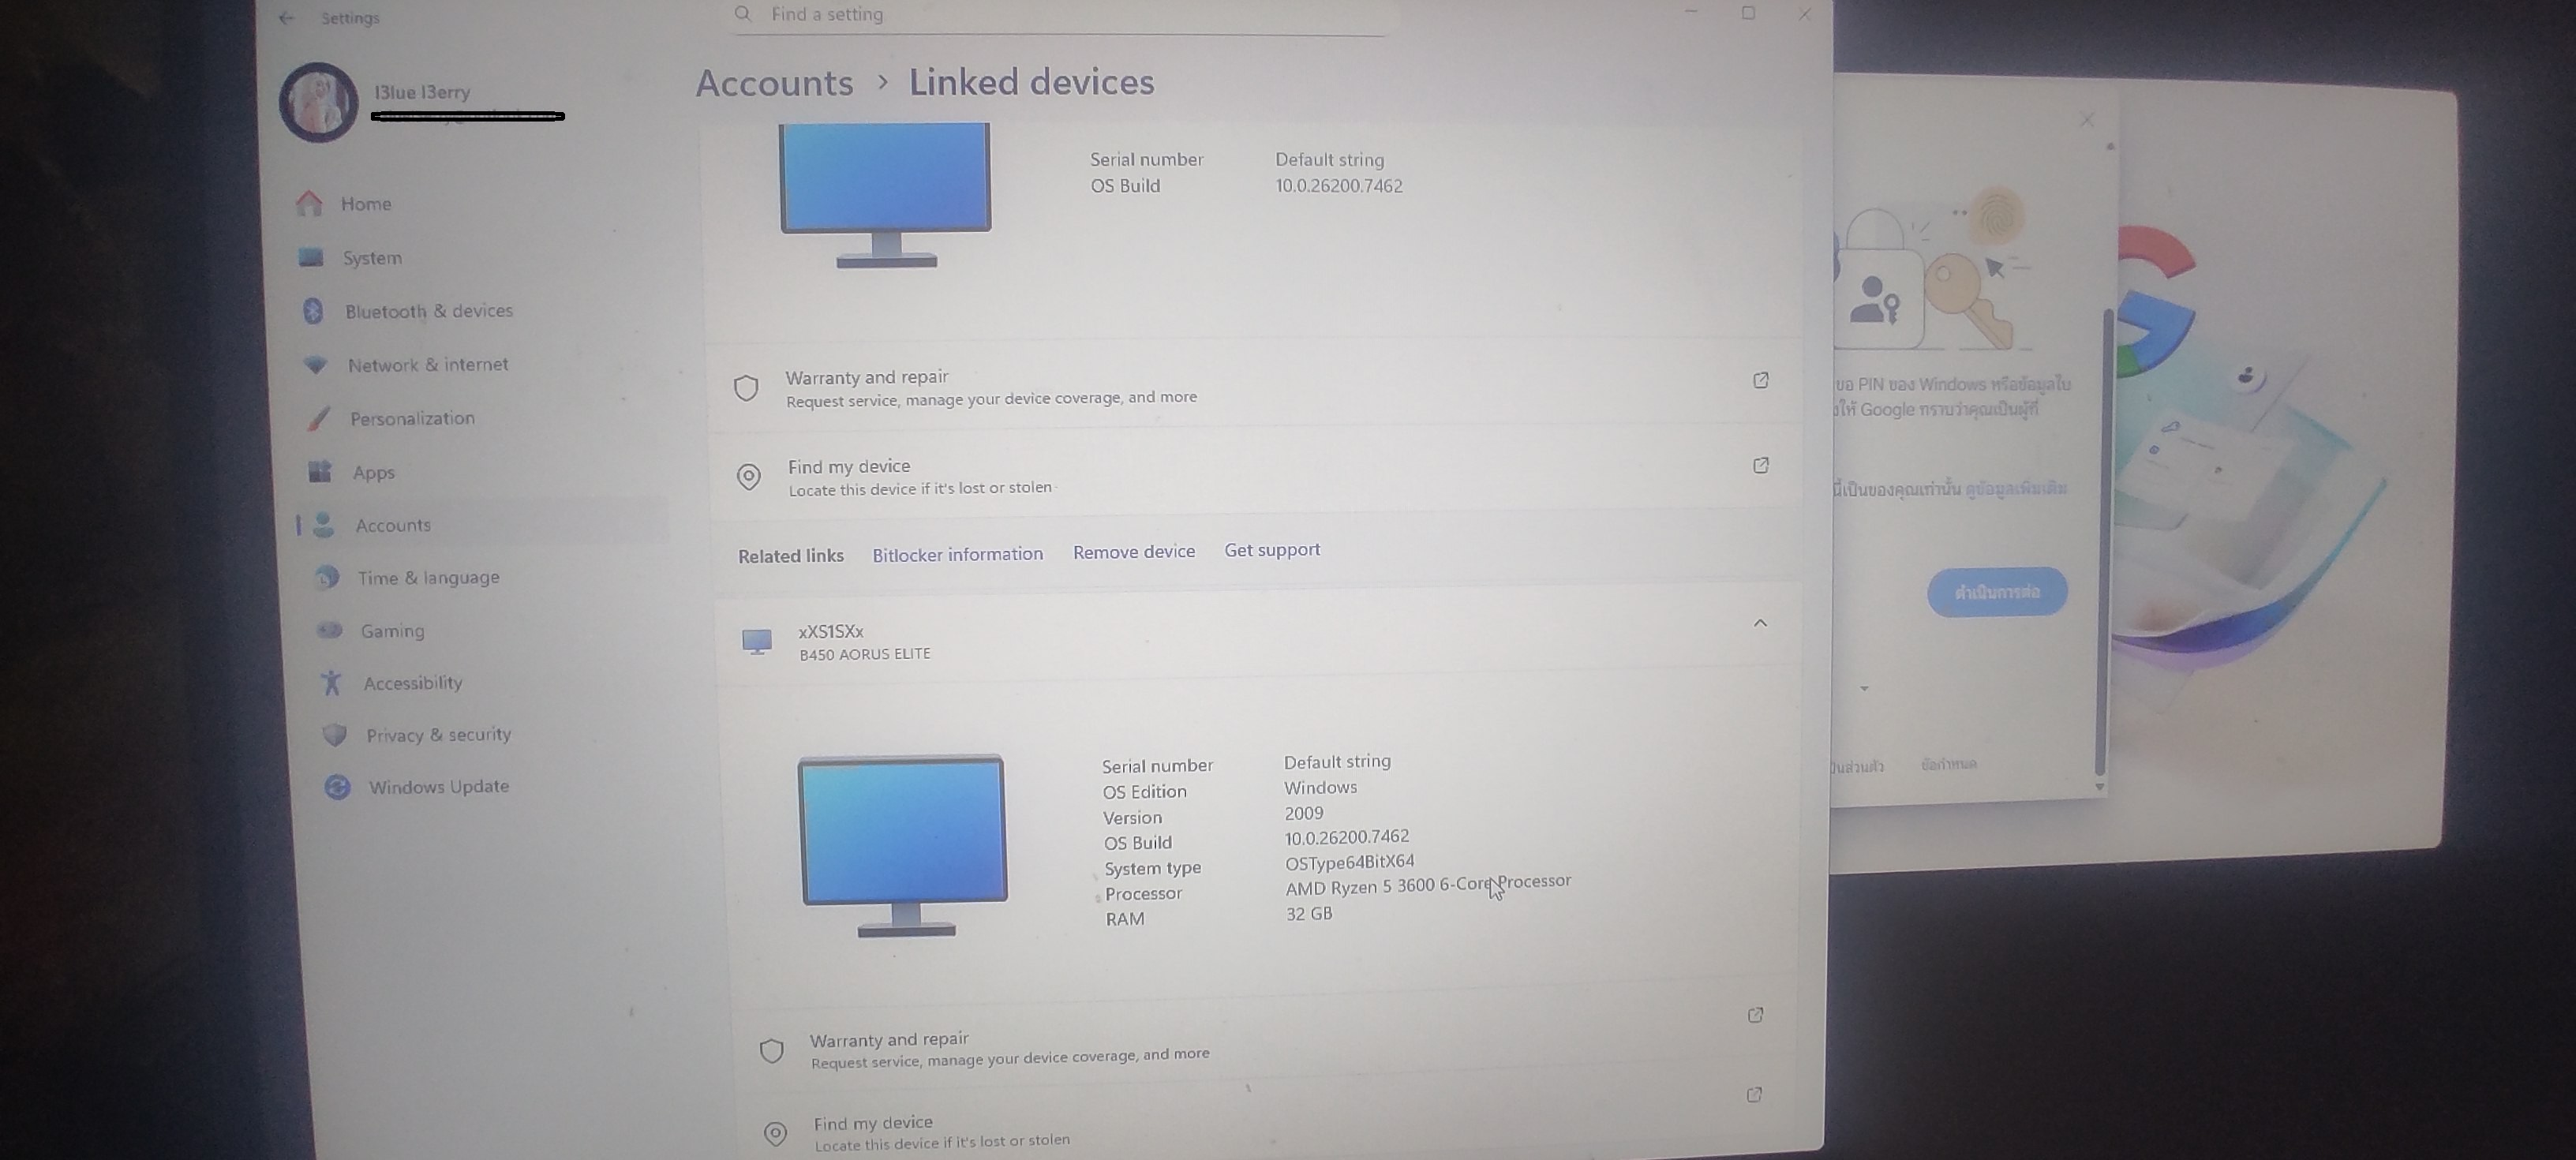Click the 32 GB RAM value
This screenshot has width=2576, height=1160.
pos(1309,914)
